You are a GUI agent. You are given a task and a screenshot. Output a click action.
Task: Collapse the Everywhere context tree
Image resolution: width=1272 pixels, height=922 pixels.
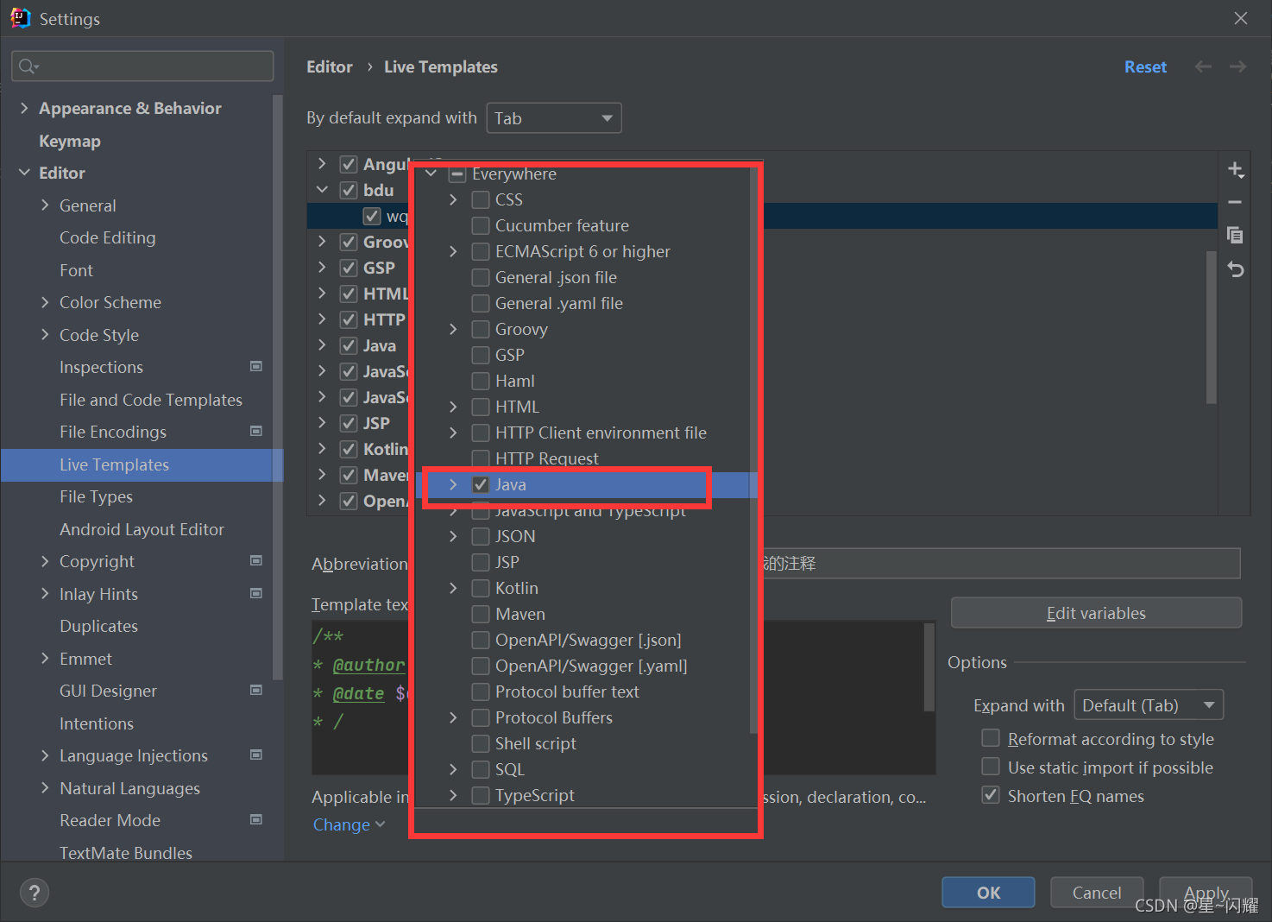coord(431,174)
